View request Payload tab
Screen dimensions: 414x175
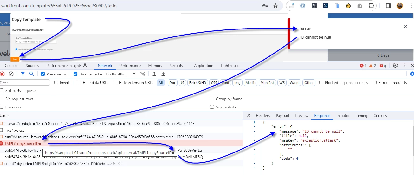pos(282,116)
